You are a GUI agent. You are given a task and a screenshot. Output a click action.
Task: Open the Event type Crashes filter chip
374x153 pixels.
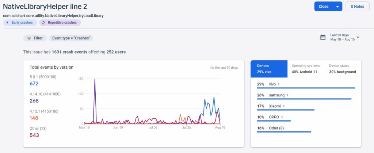point(71,38)
